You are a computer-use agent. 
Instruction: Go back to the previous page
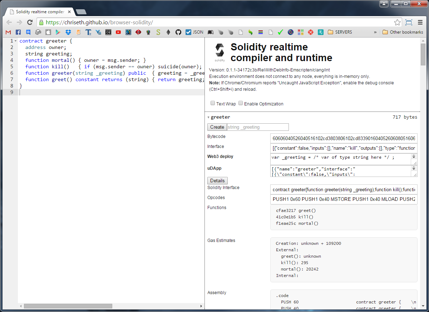tap(9, 22)
